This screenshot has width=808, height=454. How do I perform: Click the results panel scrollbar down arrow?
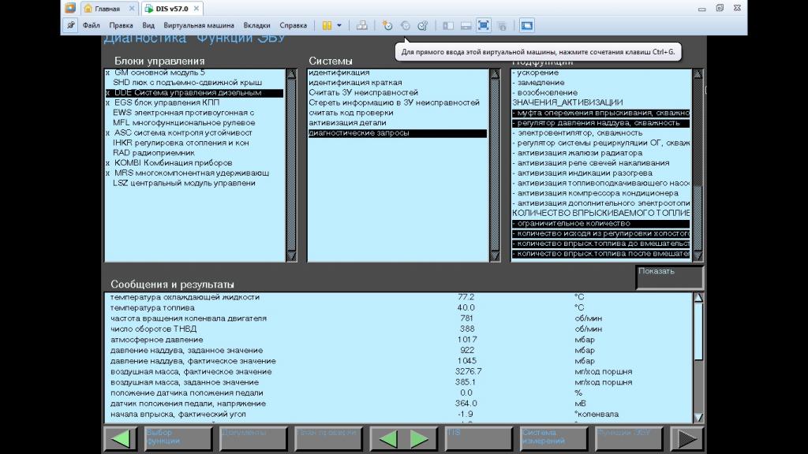[698, 418]
